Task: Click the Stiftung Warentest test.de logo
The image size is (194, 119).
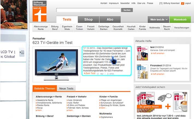Action: coord(40,11)
